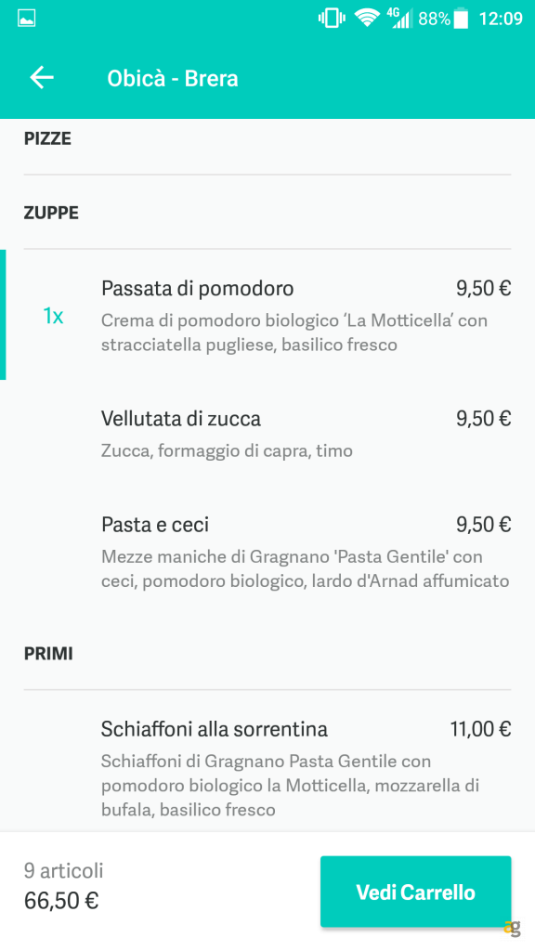Tap the 9,50 € price of Vellutata di zucca
Image resolution: width=535 pixels, height=951 pixels.
click(x=483, y=418)
